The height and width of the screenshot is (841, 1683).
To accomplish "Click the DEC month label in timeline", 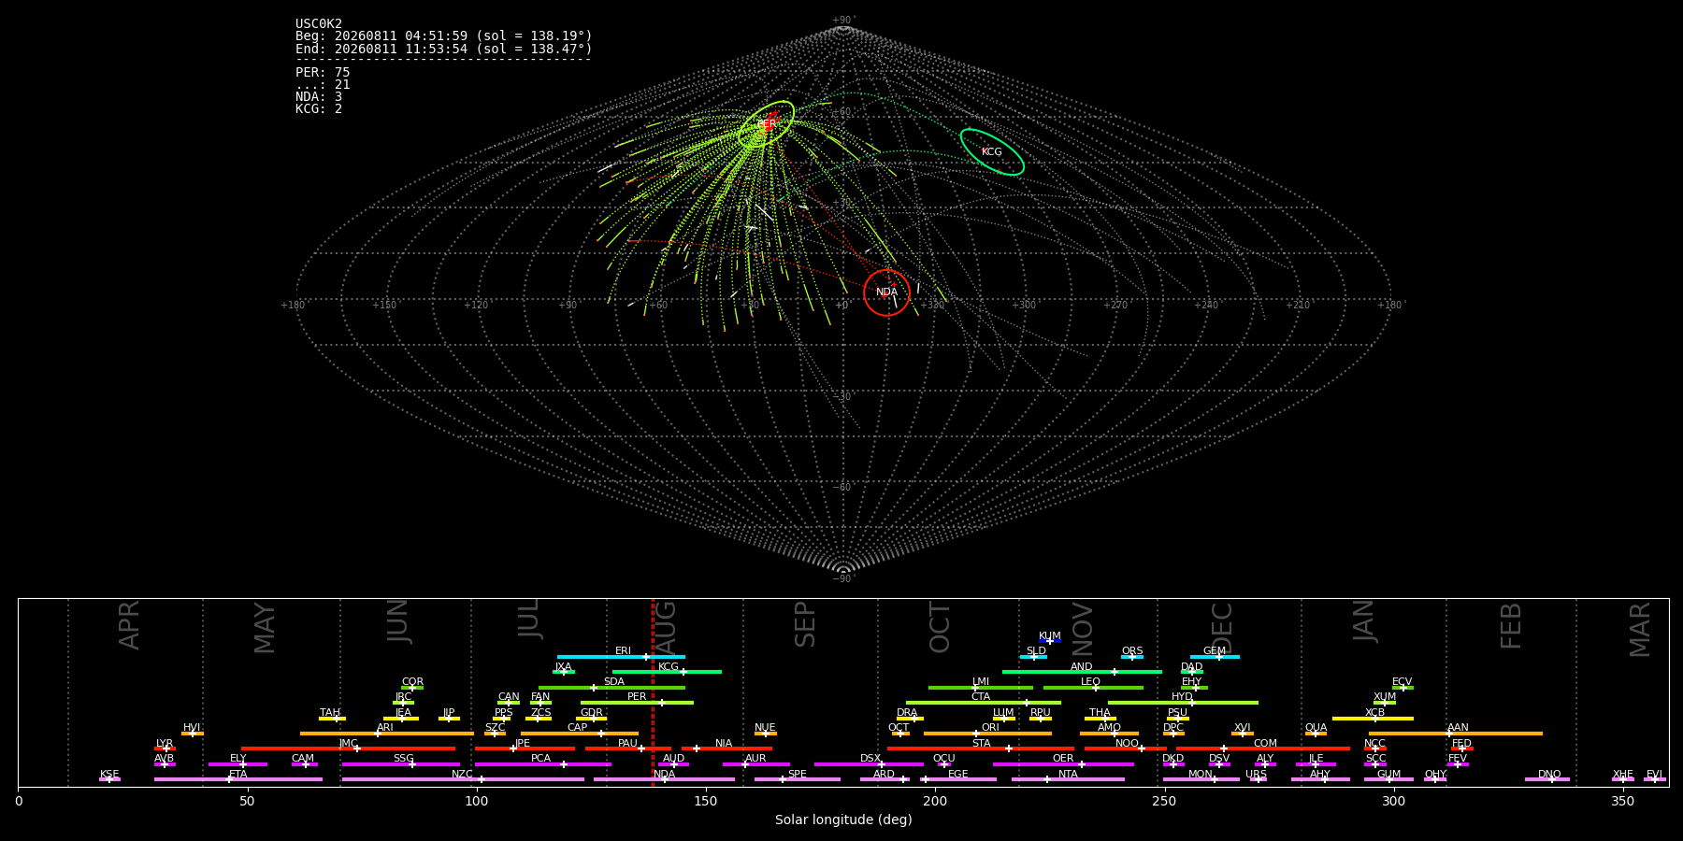I will point(1222,628).
